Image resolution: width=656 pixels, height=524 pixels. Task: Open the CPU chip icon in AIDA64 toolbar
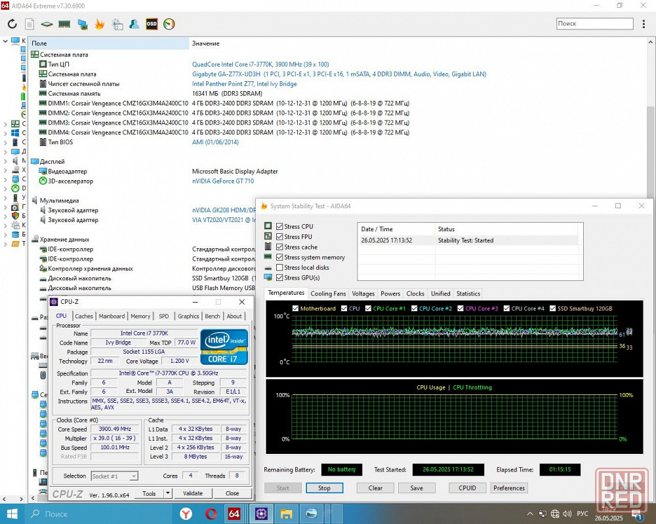(47, 24)
